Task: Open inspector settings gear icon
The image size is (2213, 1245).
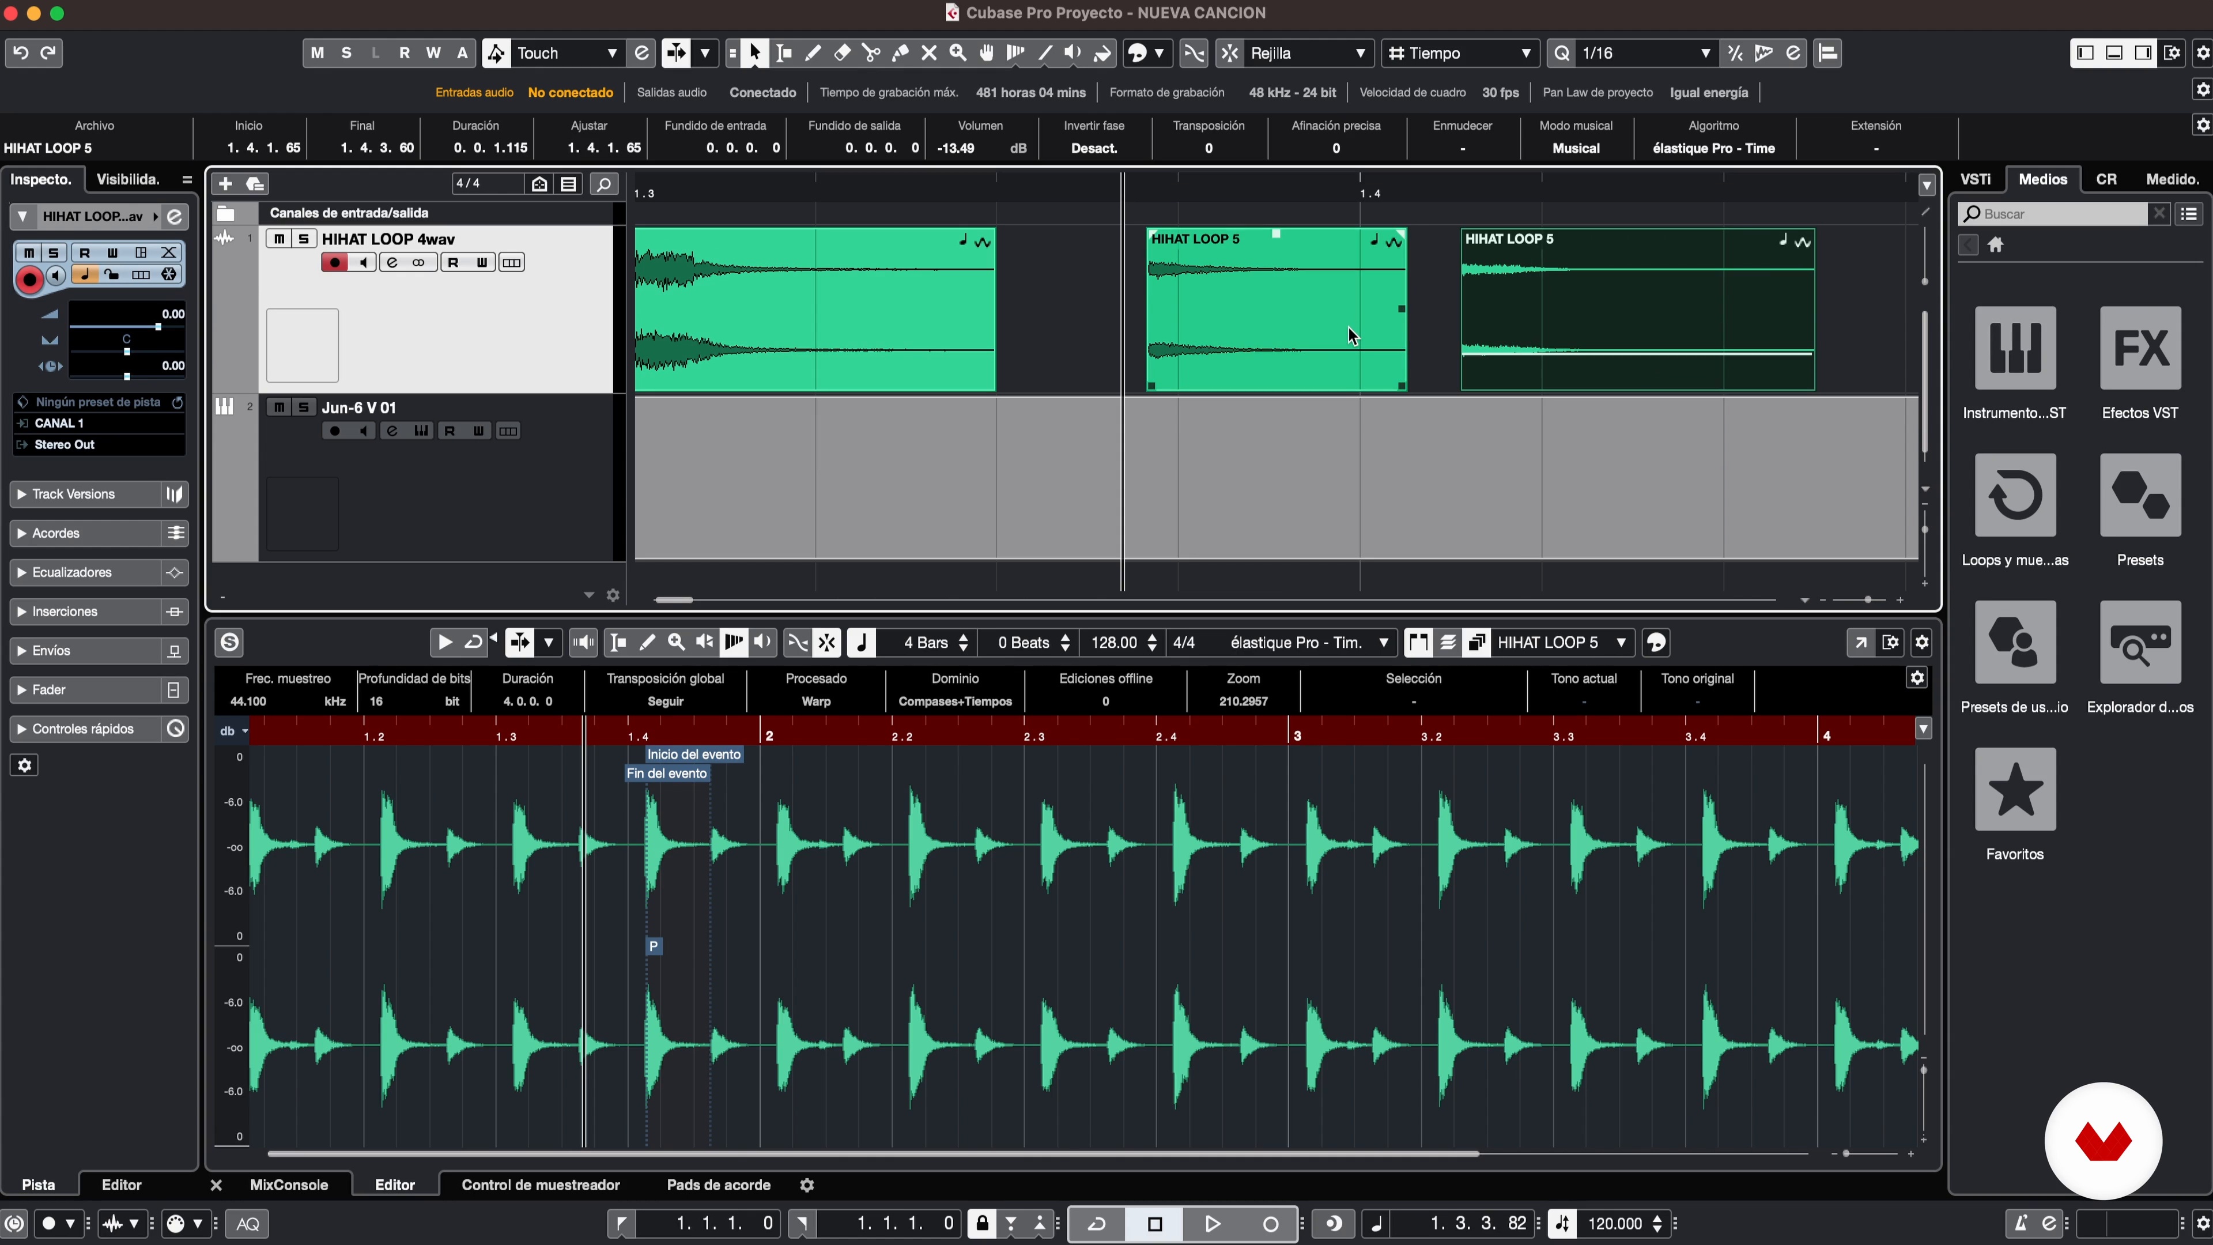Action: pos(25,765)
